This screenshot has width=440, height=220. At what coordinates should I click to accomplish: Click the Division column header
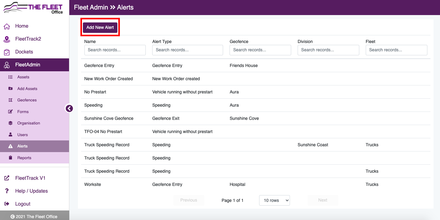305,41
